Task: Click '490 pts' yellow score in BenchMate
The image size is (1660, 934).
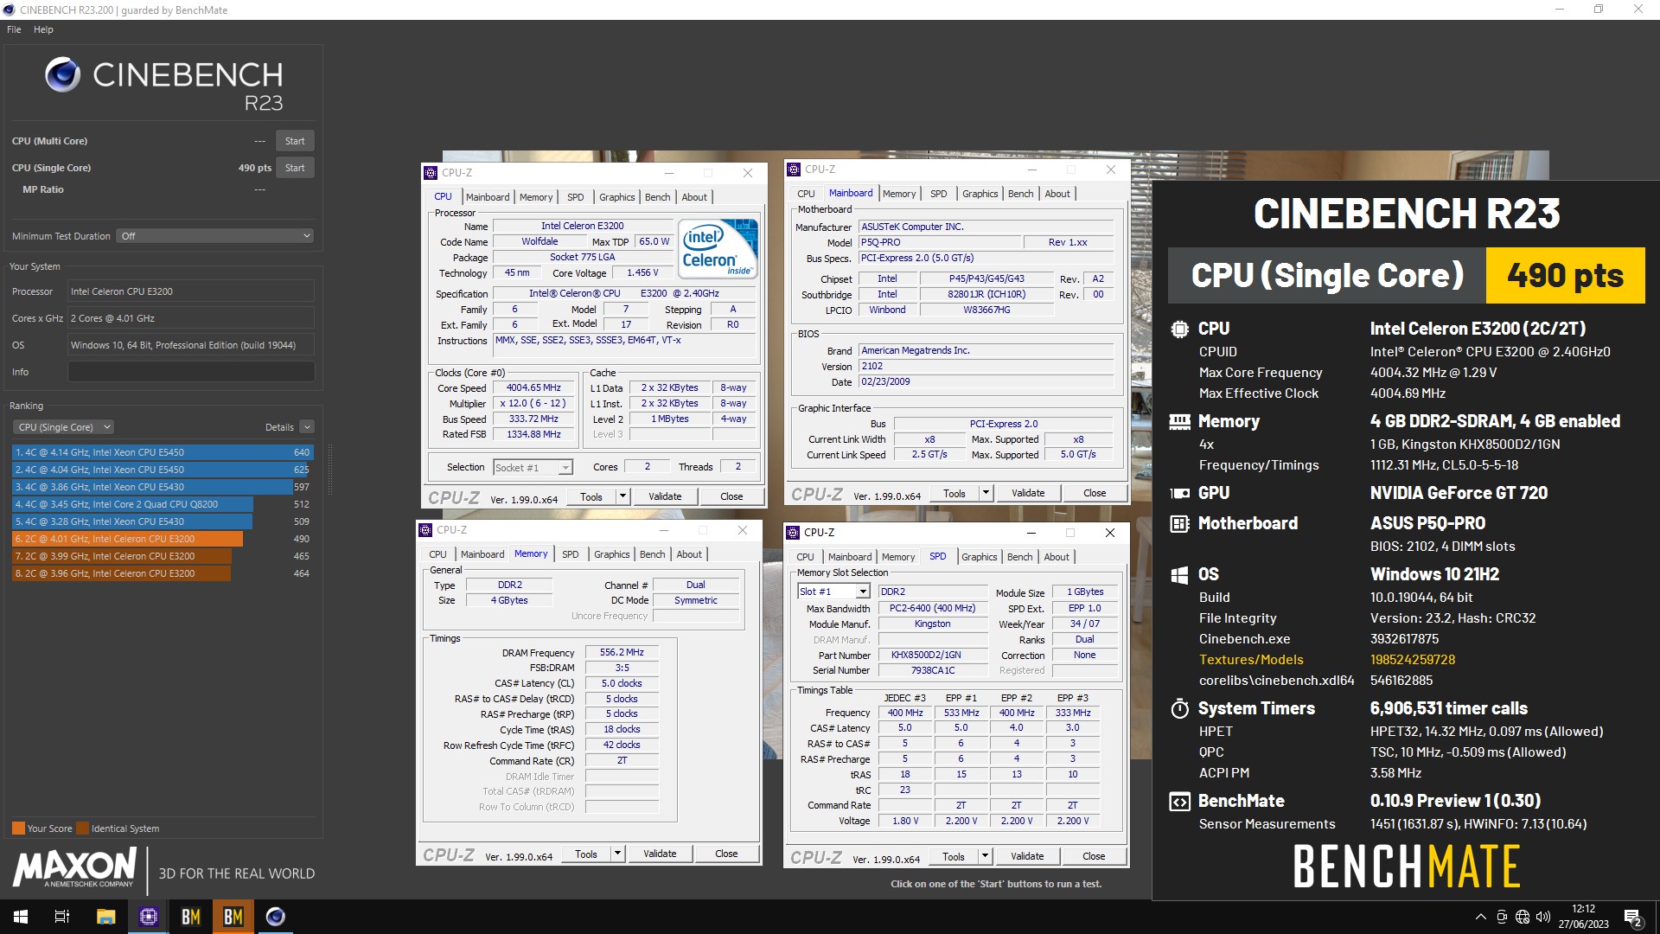Action: tap(1565, 275)
